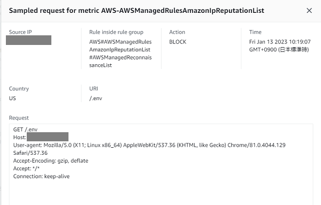The image size is (321, 205).
Task: Click the Action column label
Action: [177, 32]
